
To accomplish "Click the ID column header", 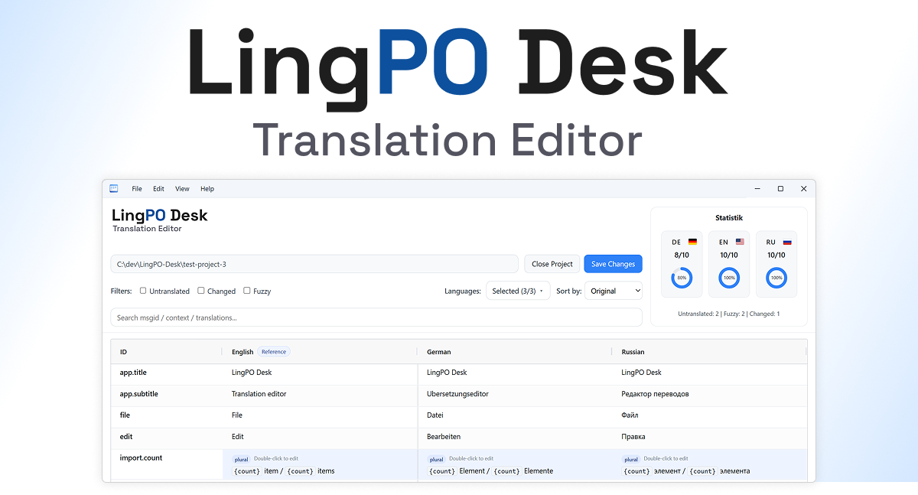I will pyautogui.click(x=124, y=352).
